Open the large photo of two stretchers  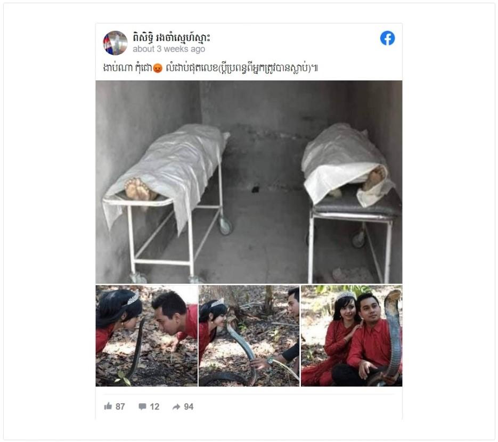click(249, 182)
